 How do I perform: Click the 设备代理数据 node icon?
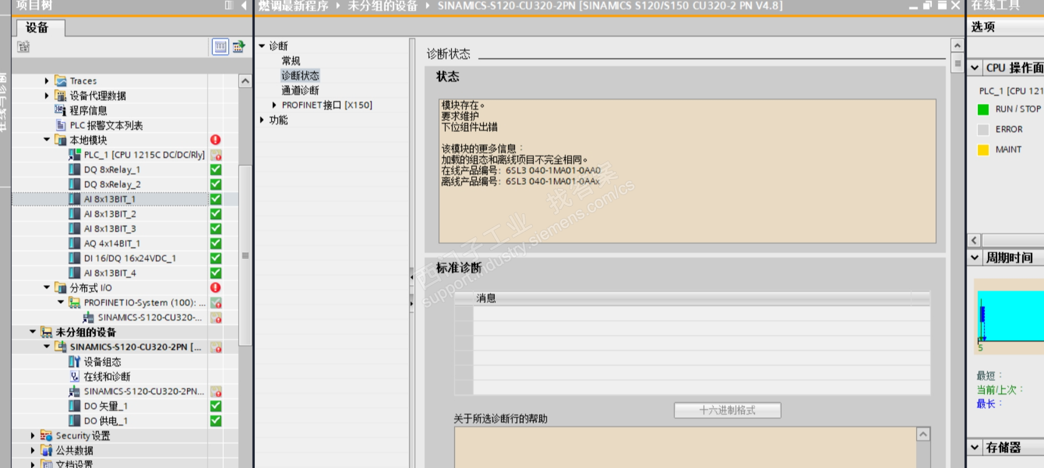click(60, 96)
